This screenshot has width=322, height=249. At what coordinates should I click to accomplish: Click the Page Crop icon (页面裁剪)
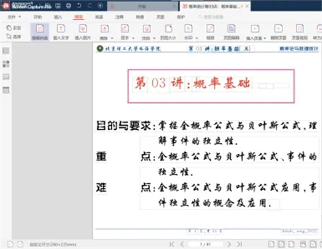click(x=300, y=29)
